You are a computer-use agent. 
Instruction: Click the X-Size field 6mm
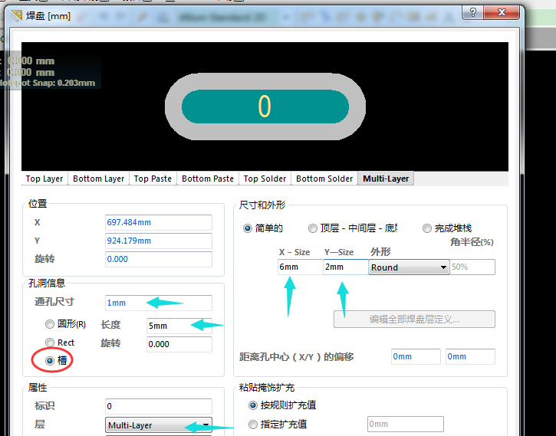301,267
